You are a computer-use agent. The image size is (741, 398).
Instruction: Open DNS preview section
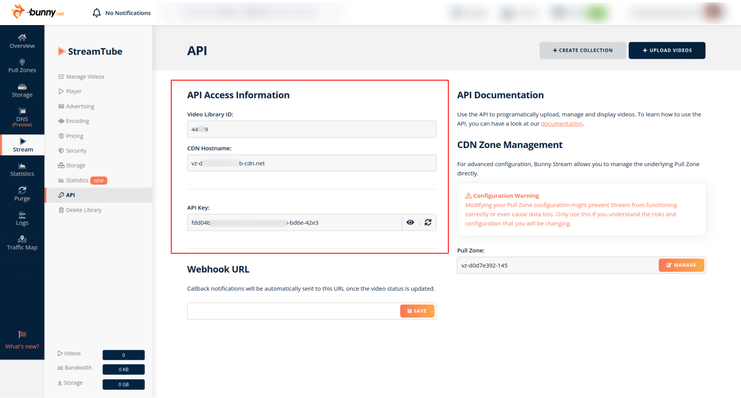[22, 117]
